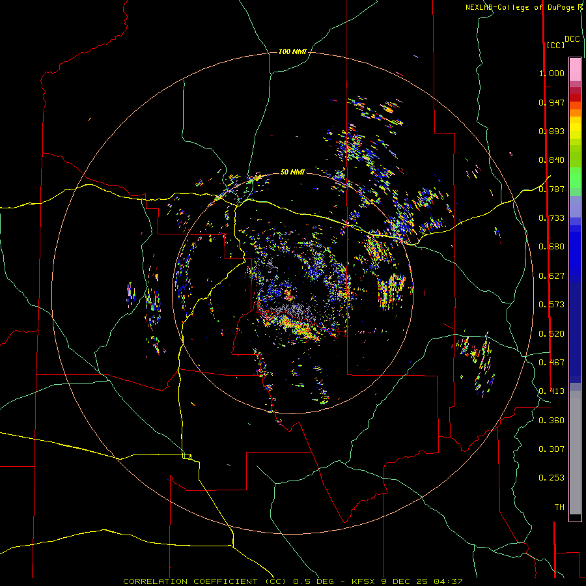
Task: Click the 04:37 timestamp in caption
Action: (x=449, y=581)
